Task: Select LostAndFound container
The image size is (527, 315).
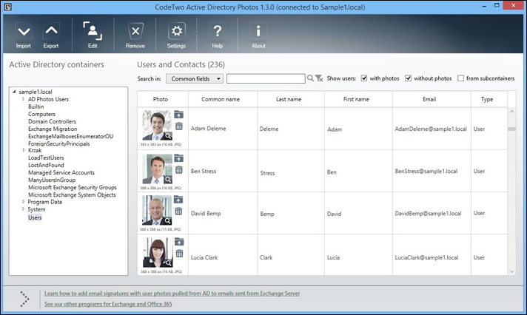Action: [46, 165]
